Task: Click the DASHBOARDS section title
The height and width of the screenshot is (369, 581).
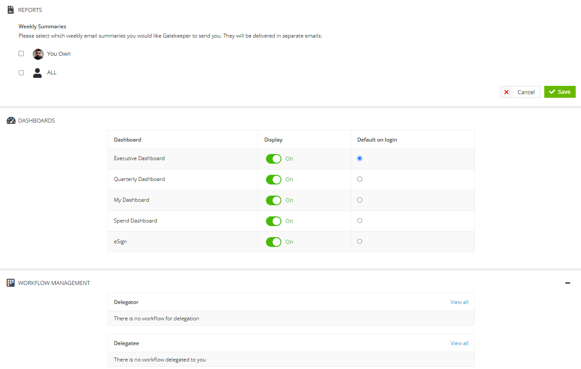Action: [36, 121]
